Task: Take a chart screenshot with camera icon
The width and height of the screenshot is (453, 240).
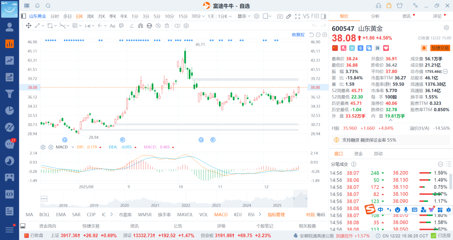Action: [x=280, y=16]
